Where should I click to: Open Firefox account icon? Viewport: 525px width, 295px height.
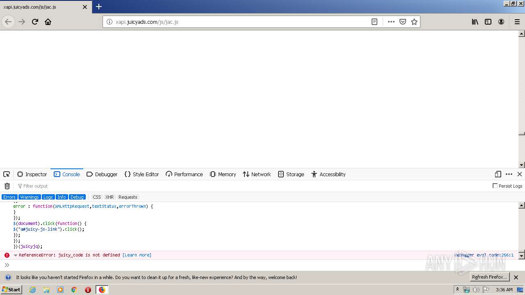tap(501, 22)
